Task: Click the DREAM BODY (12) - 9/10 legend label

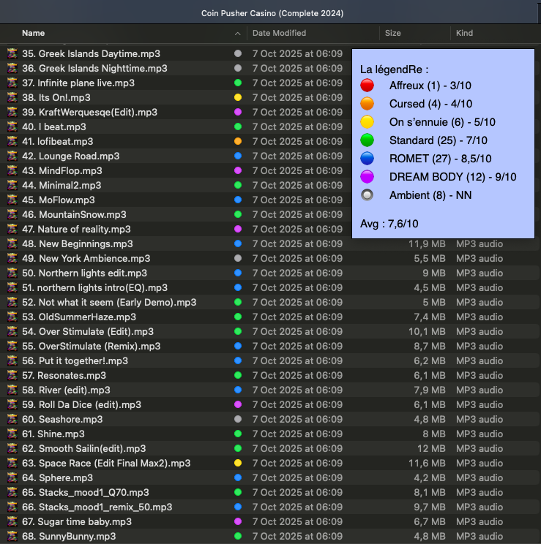Action: click(x=452, y=177)
